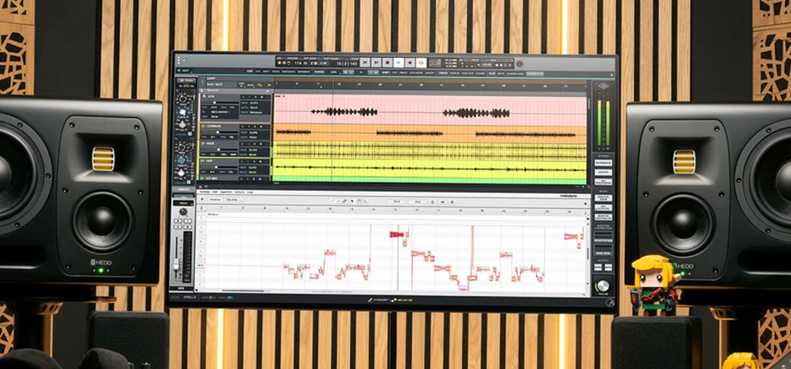Select the highlighted red note blob in Melodyne
The width and height of the screenshot is (791, 369).
pos(396,234)
